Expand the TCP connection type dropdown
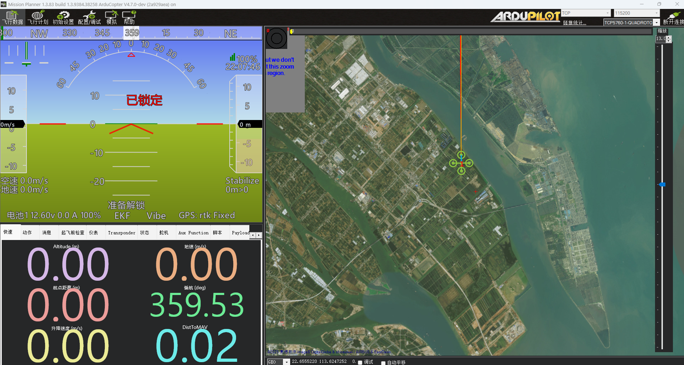The image size is (684, 365). click(x=607, y=13)
